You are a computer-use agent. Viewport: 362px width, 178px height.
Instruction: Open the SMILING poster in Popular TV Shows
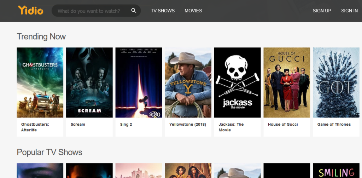pos(336,171)
